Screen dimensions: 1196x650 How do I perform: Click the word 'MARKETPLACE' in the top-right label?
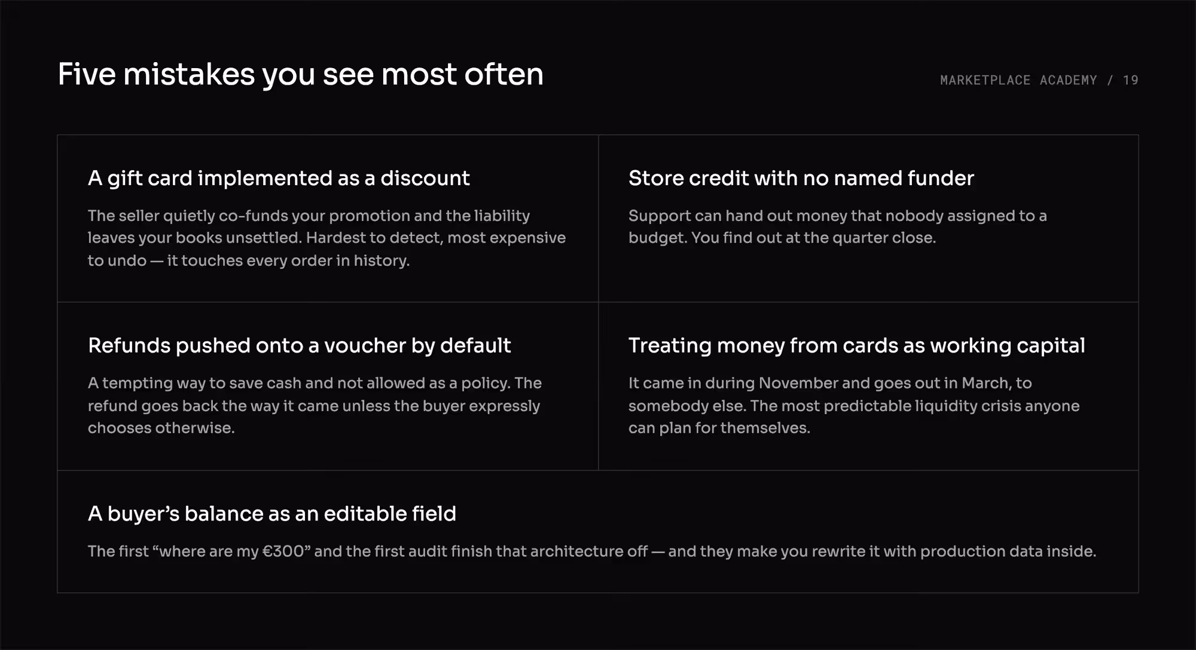[985, 80]
